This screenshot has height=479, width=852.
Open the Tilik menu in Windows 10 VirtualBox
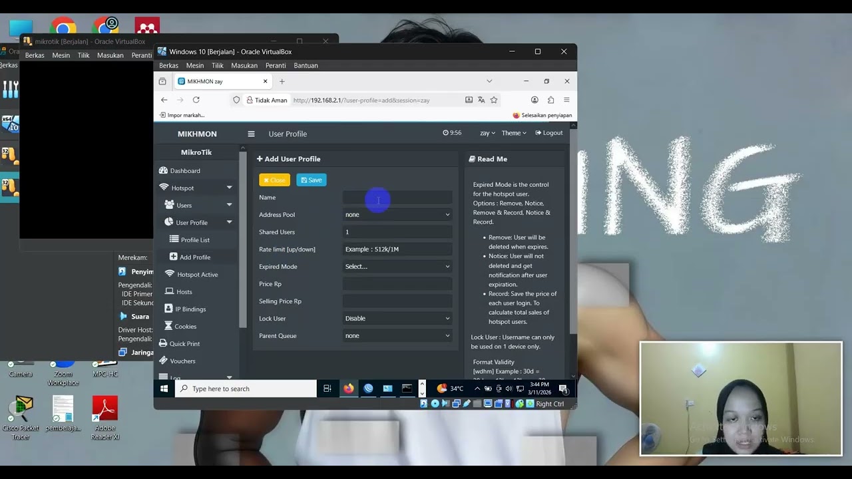218,66
